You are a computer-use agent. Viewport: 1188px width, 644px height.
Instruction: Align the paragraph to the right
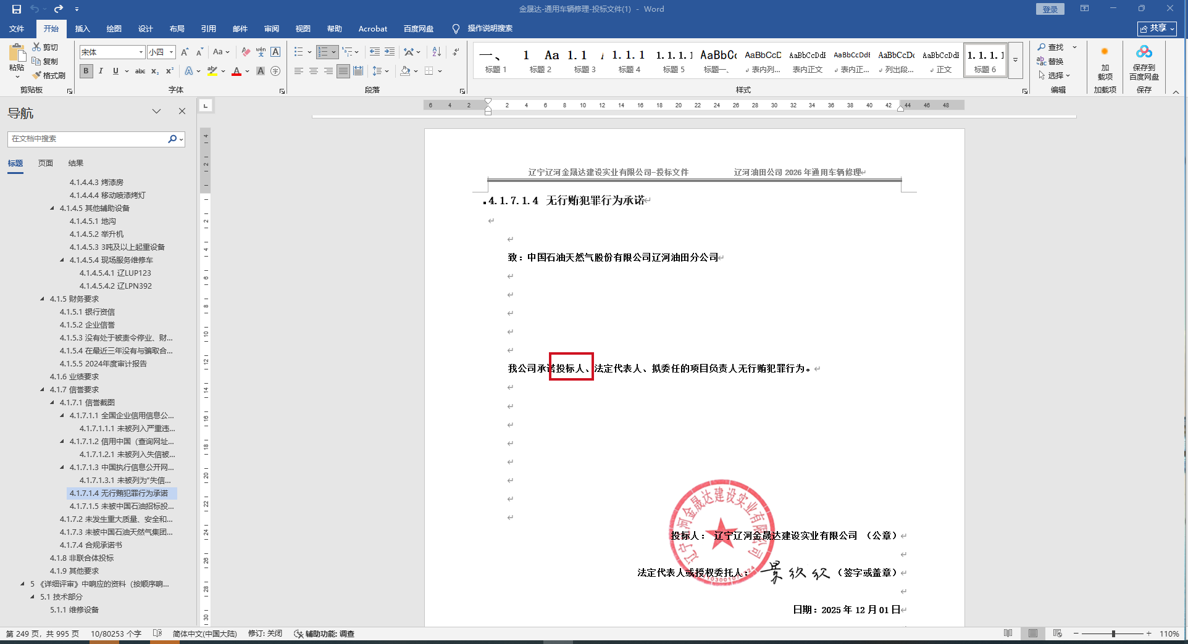pos(328,71)
